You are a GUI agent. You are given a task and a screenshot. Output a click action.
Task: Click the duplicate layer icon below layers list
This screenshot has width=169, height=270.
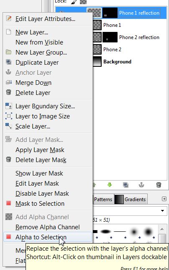[125, 185]
